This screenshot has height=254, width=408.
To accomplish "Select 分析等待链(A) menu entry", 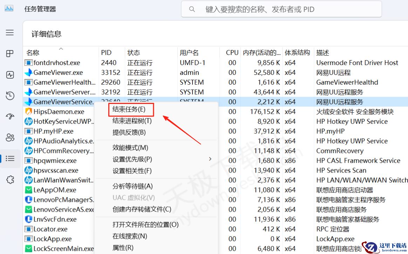I will (x=132, y=186).
